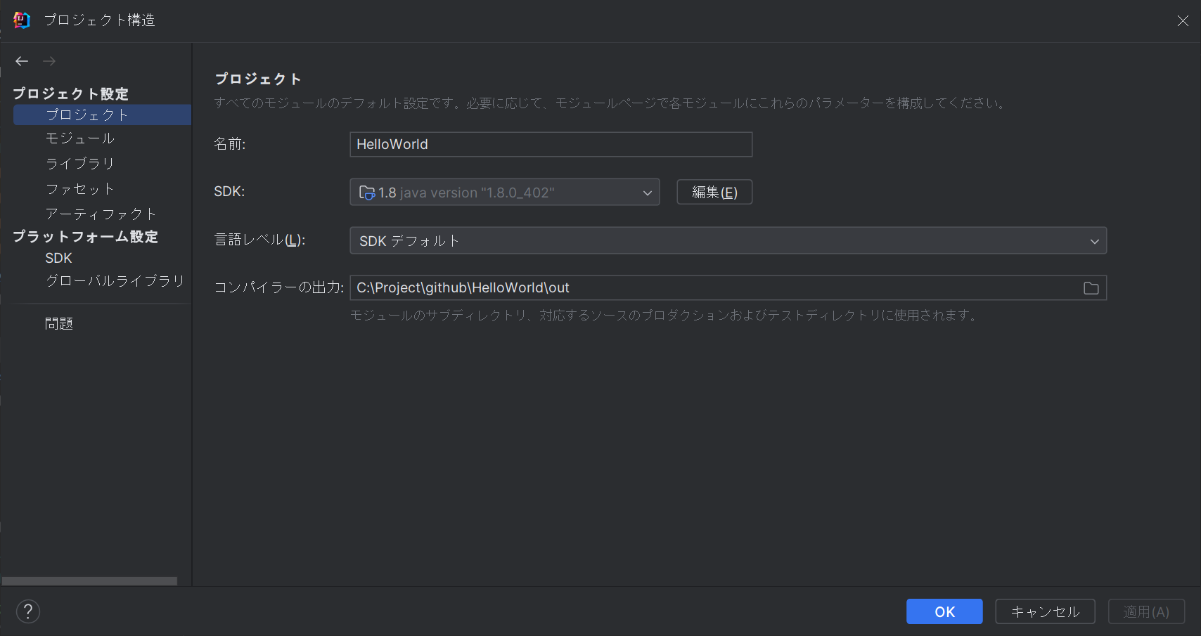Click the folder icon next to compiler output
Image resolution: width=1201 pixels, height=636 pixels.
pos(1091,287)
